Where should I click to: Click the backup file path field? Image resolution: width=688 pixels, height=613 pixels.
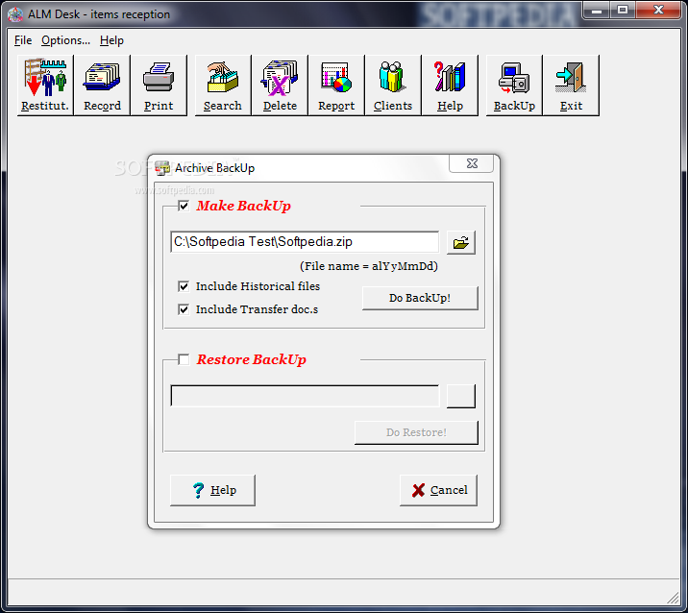click(x=305, y=242)
